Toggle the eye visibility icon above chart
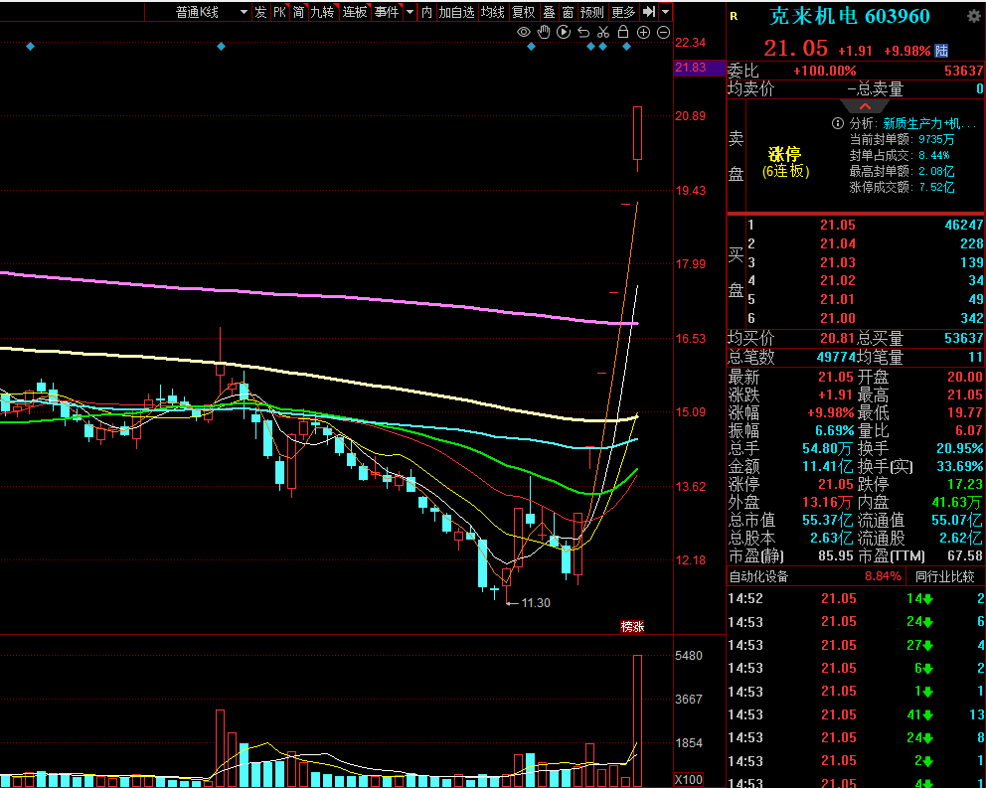This screenshot has height=788, width=986. (524, 33)
